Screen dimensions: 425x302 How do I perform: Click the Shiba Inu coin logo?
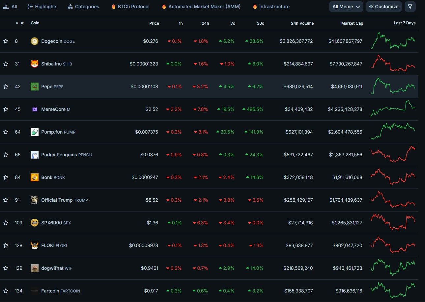point(34,64)
